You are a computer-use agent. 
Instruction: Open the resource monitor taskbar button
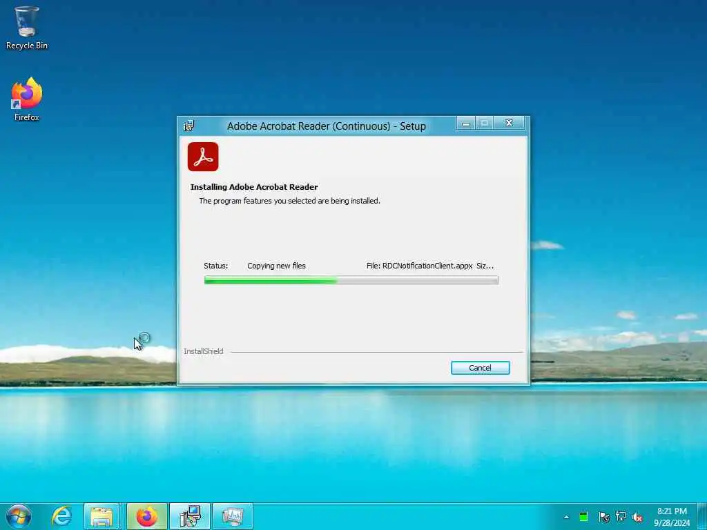[x=233, y=516]
